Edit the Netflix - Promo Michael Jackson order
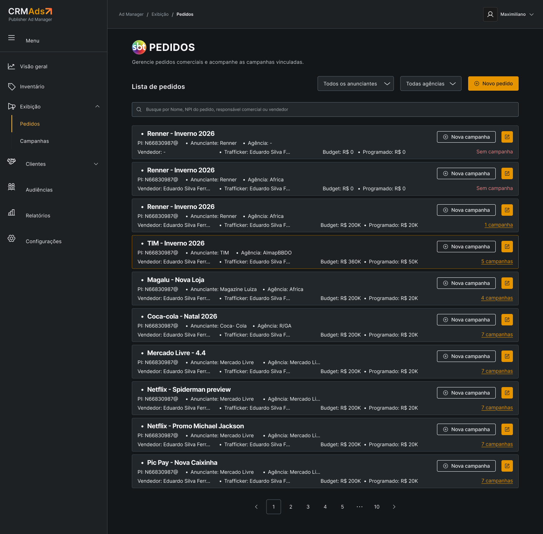The width and height of the screenshot is (543, 534). 507,429
